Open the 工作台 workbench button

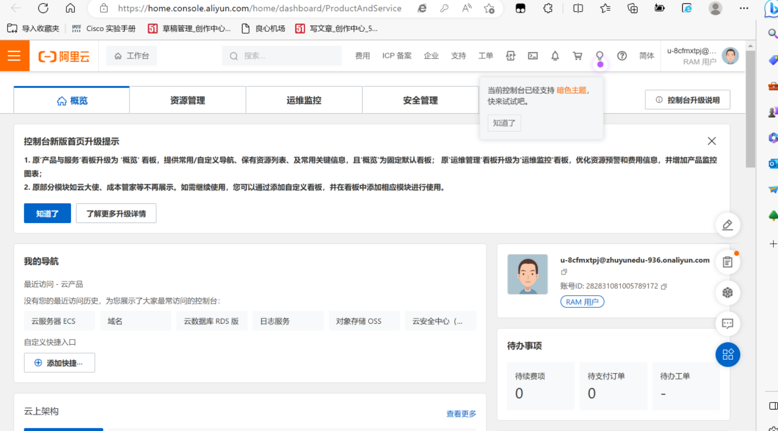pyautogui.click(x=132, y=56)
